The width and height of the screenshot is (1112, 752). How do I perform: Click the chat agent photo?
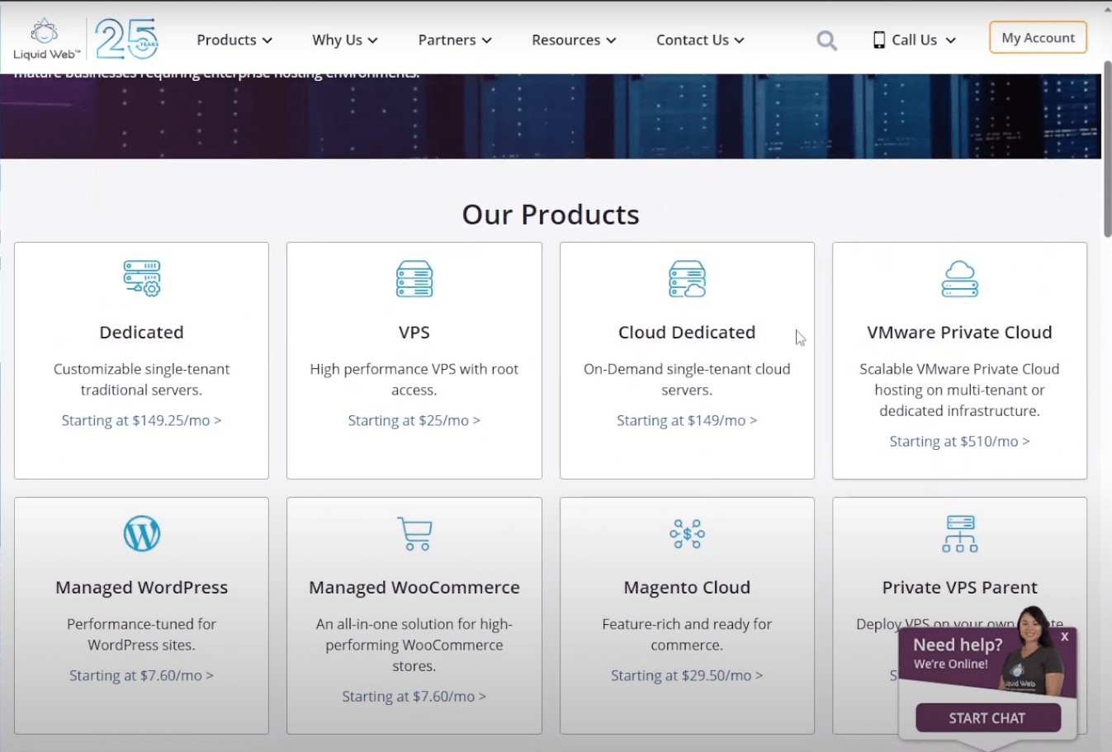coord(1032,651)
